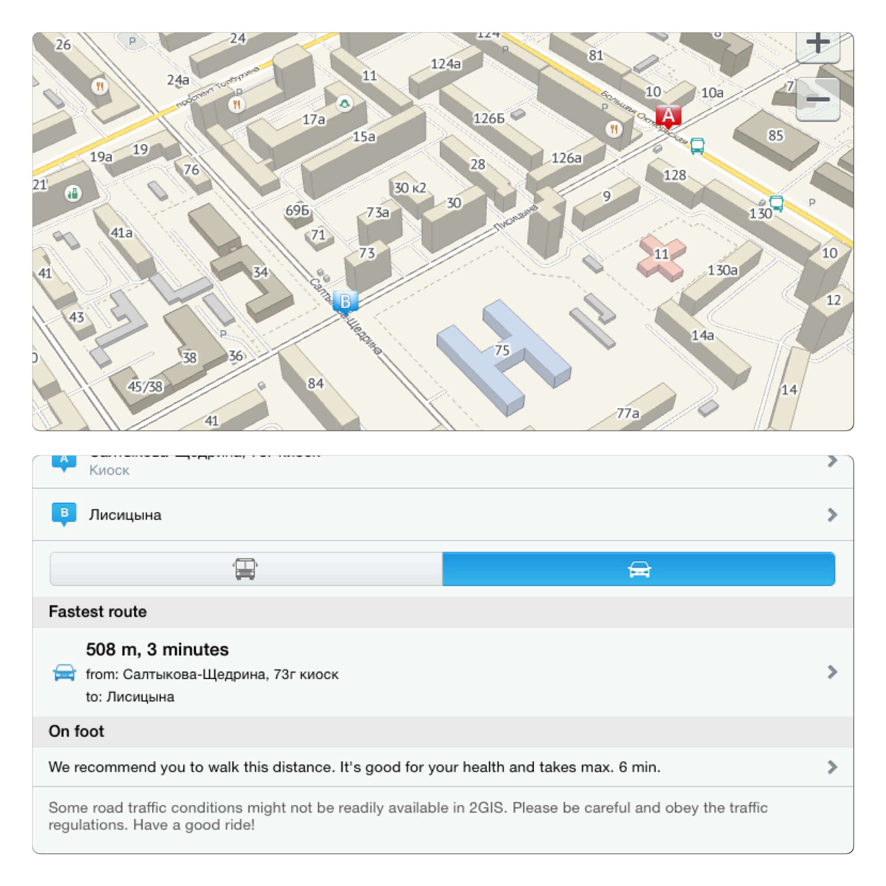Open the walking recommendation chevron
Image resolution: width=886 pixels, height=886 pixels.
[x=832, y=767]
